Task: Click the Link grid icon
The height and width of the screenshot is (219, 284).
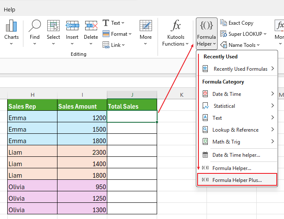Action: 106,45
